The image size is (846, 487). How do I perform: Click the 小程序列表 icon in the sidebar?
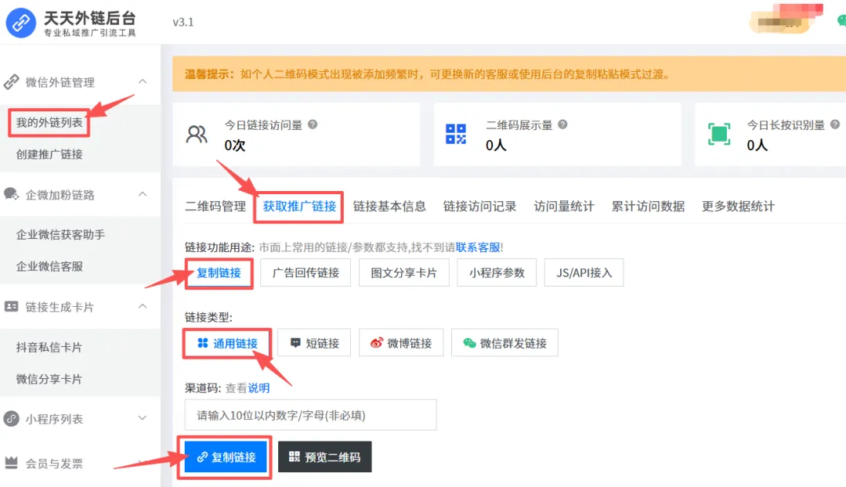(x=11, y=419)
